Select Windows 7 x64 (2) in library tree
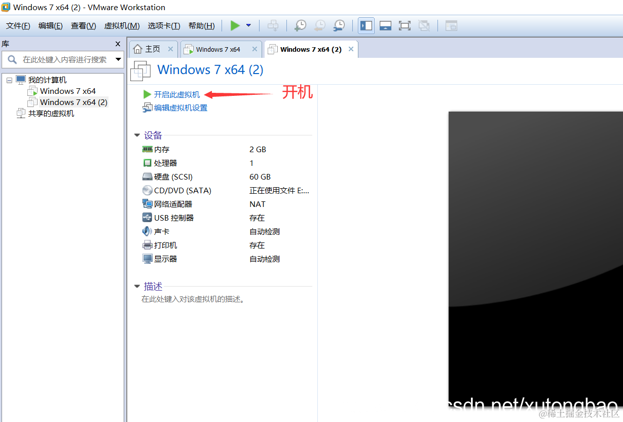This screenshot has height=422, width=623. tap(74, 102)
